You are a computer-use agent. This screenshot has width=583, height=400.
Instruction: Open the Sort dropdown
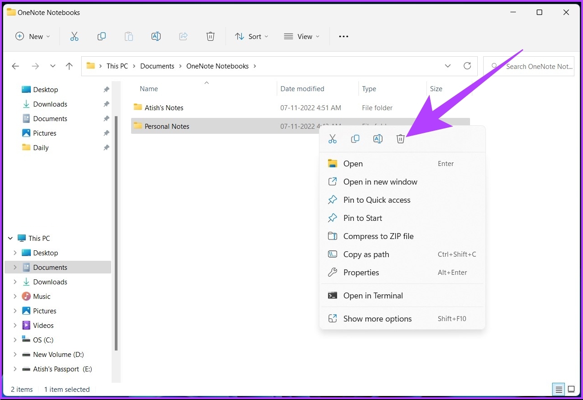coord(251,36)
